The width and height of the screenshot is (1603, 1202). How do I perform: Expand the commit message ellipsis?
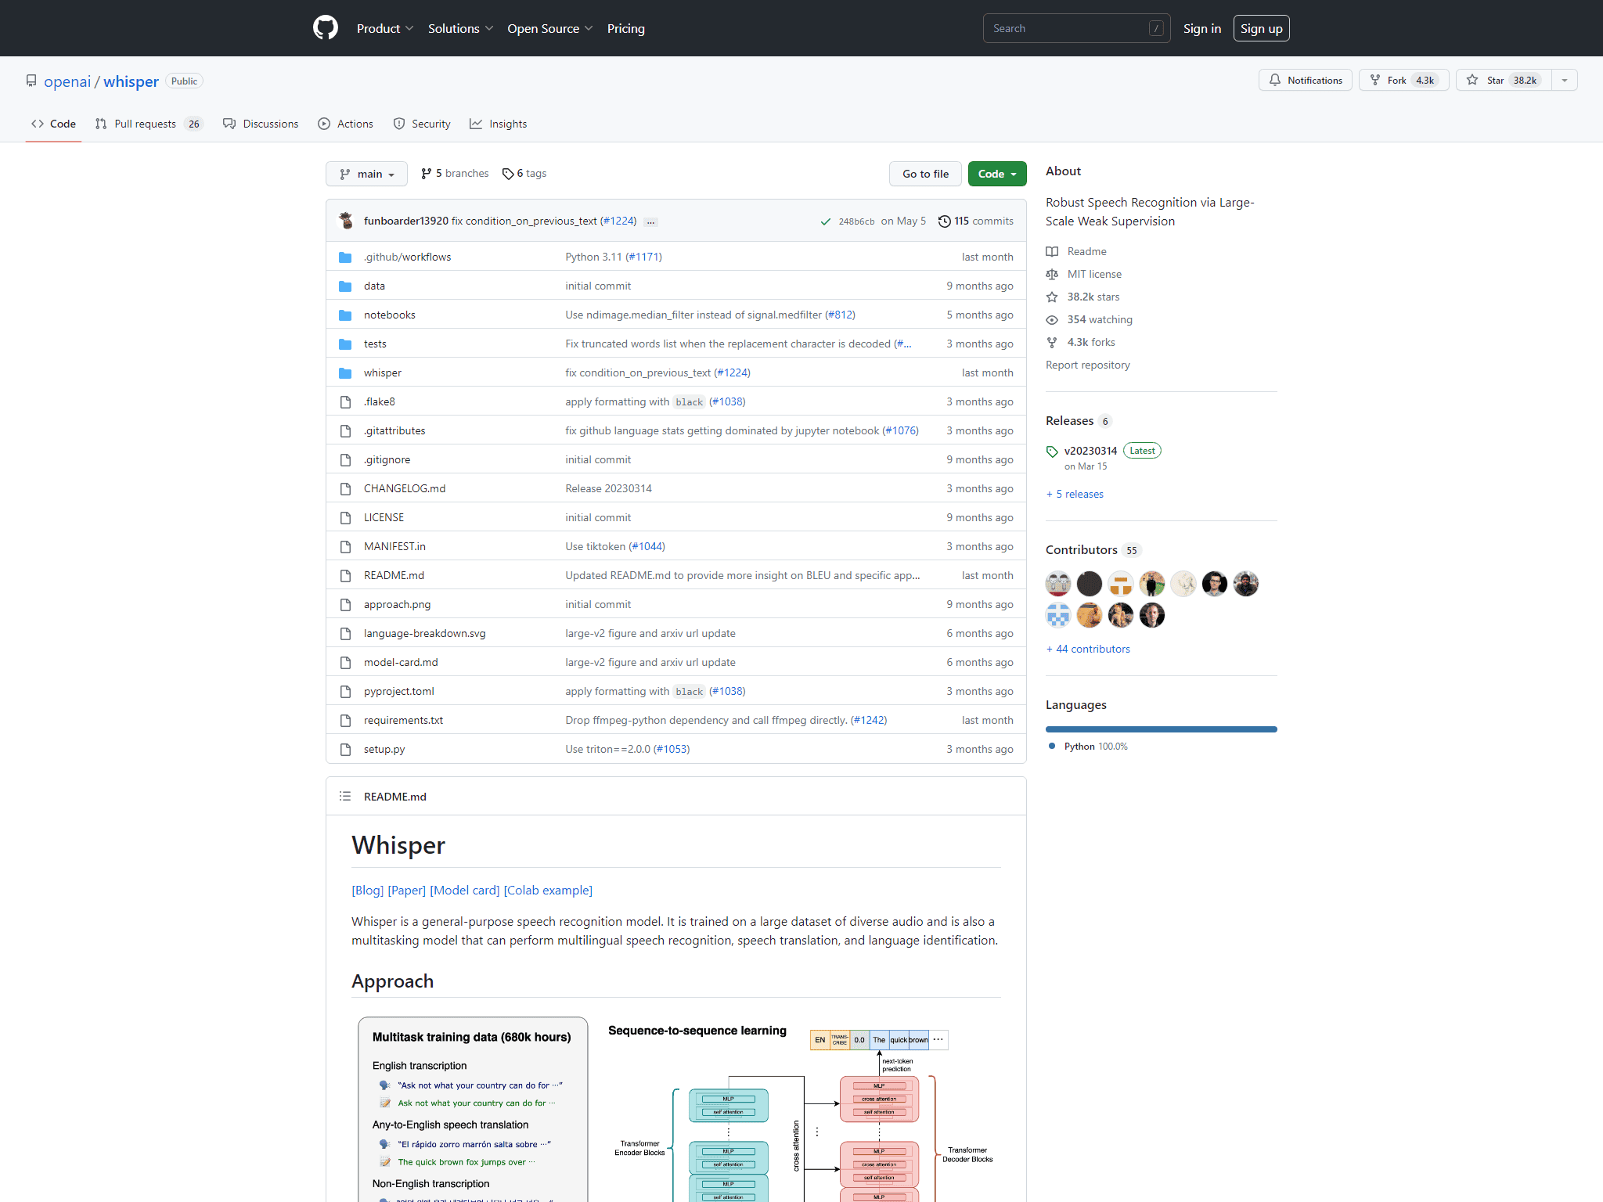650,222
